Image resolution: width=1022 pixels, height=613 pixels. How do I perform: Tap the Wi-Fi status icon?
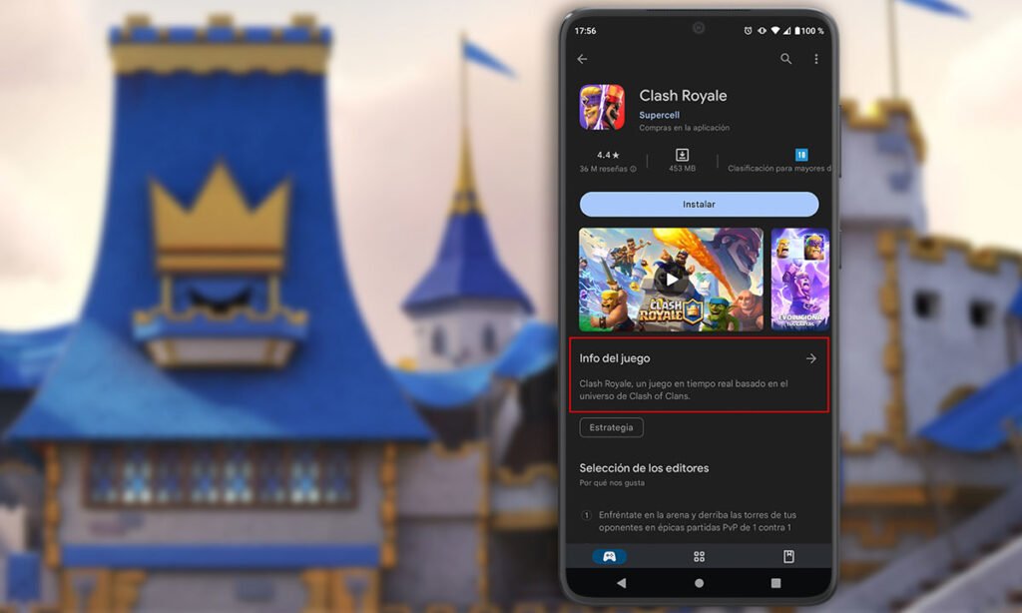click(774, 31)
